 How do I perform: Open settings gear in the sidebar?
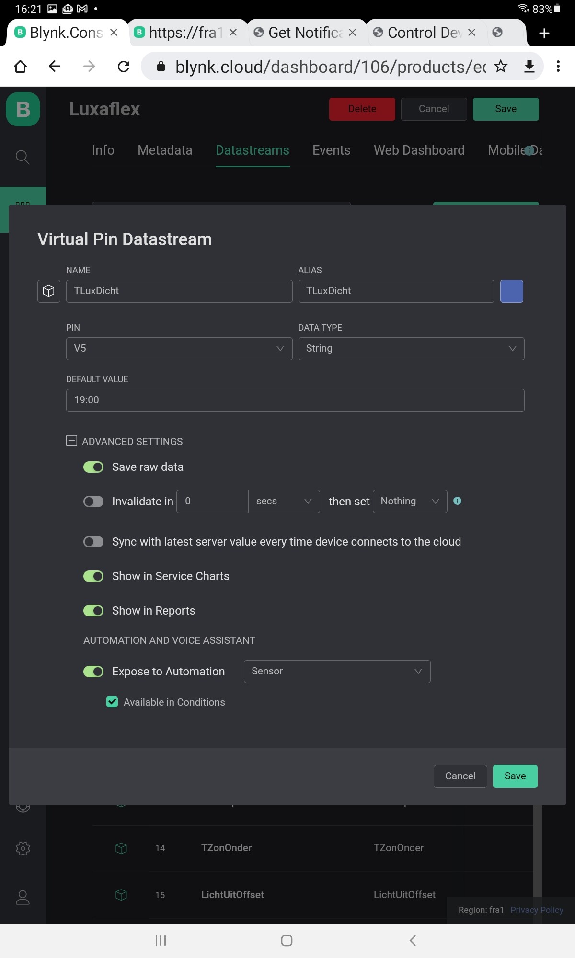coord(23,848)
